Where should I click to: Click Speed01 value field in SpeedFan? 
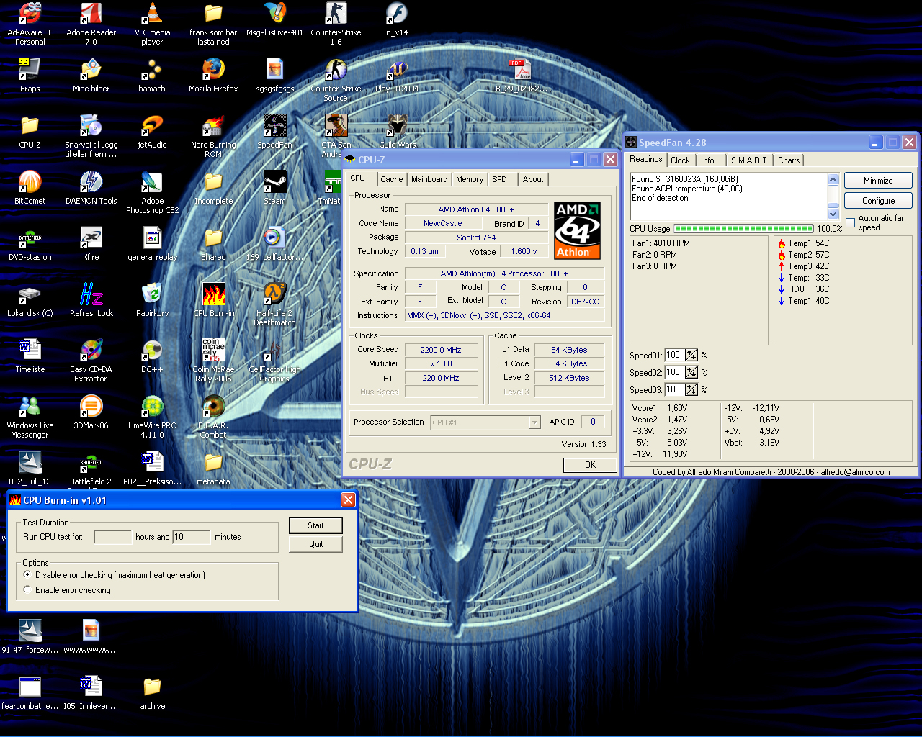(x=674, y=355)
